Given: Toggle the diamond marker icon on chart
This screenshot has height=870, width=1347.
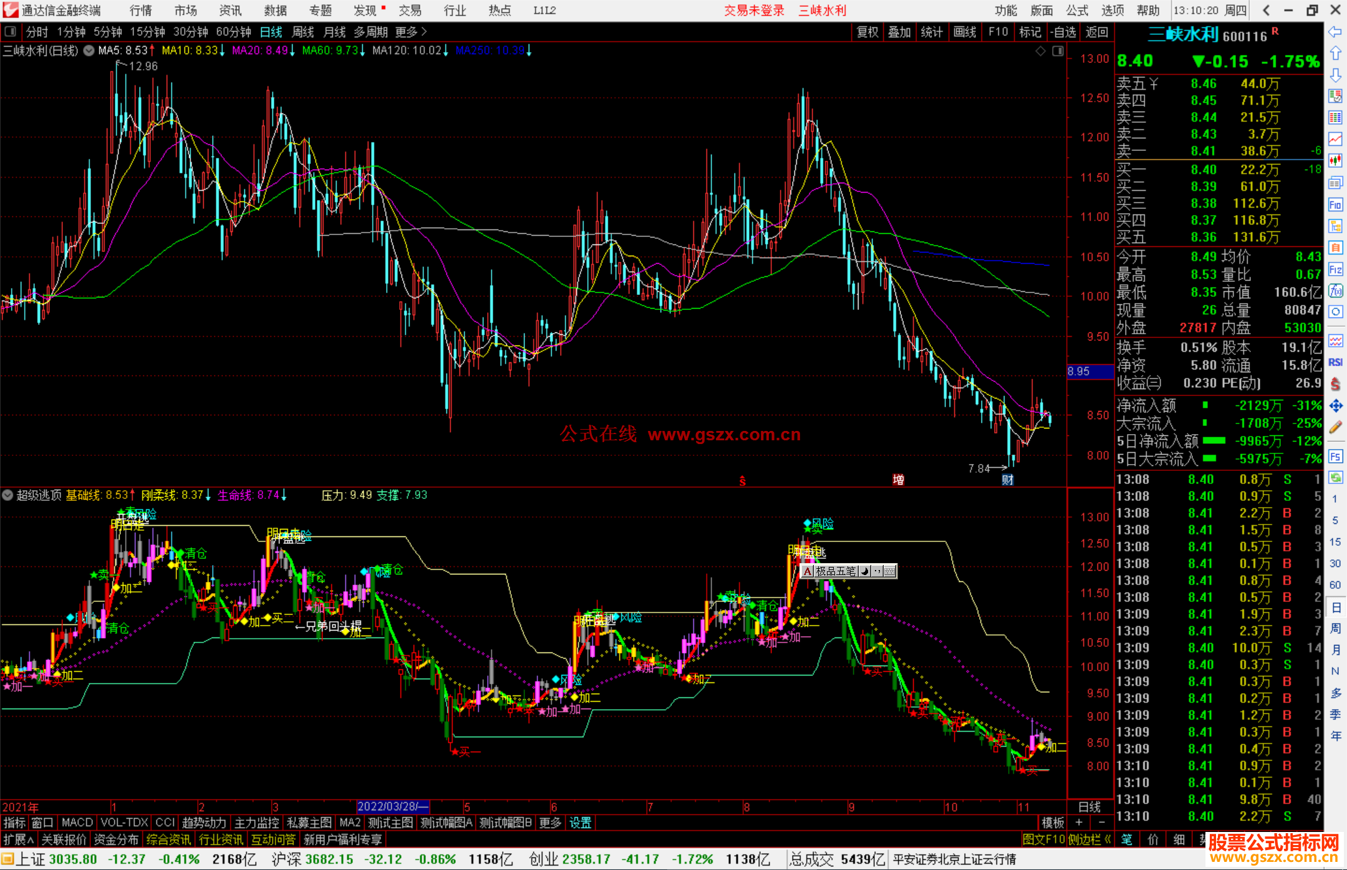Looking at the screenshot, I should coord(1040,51).
